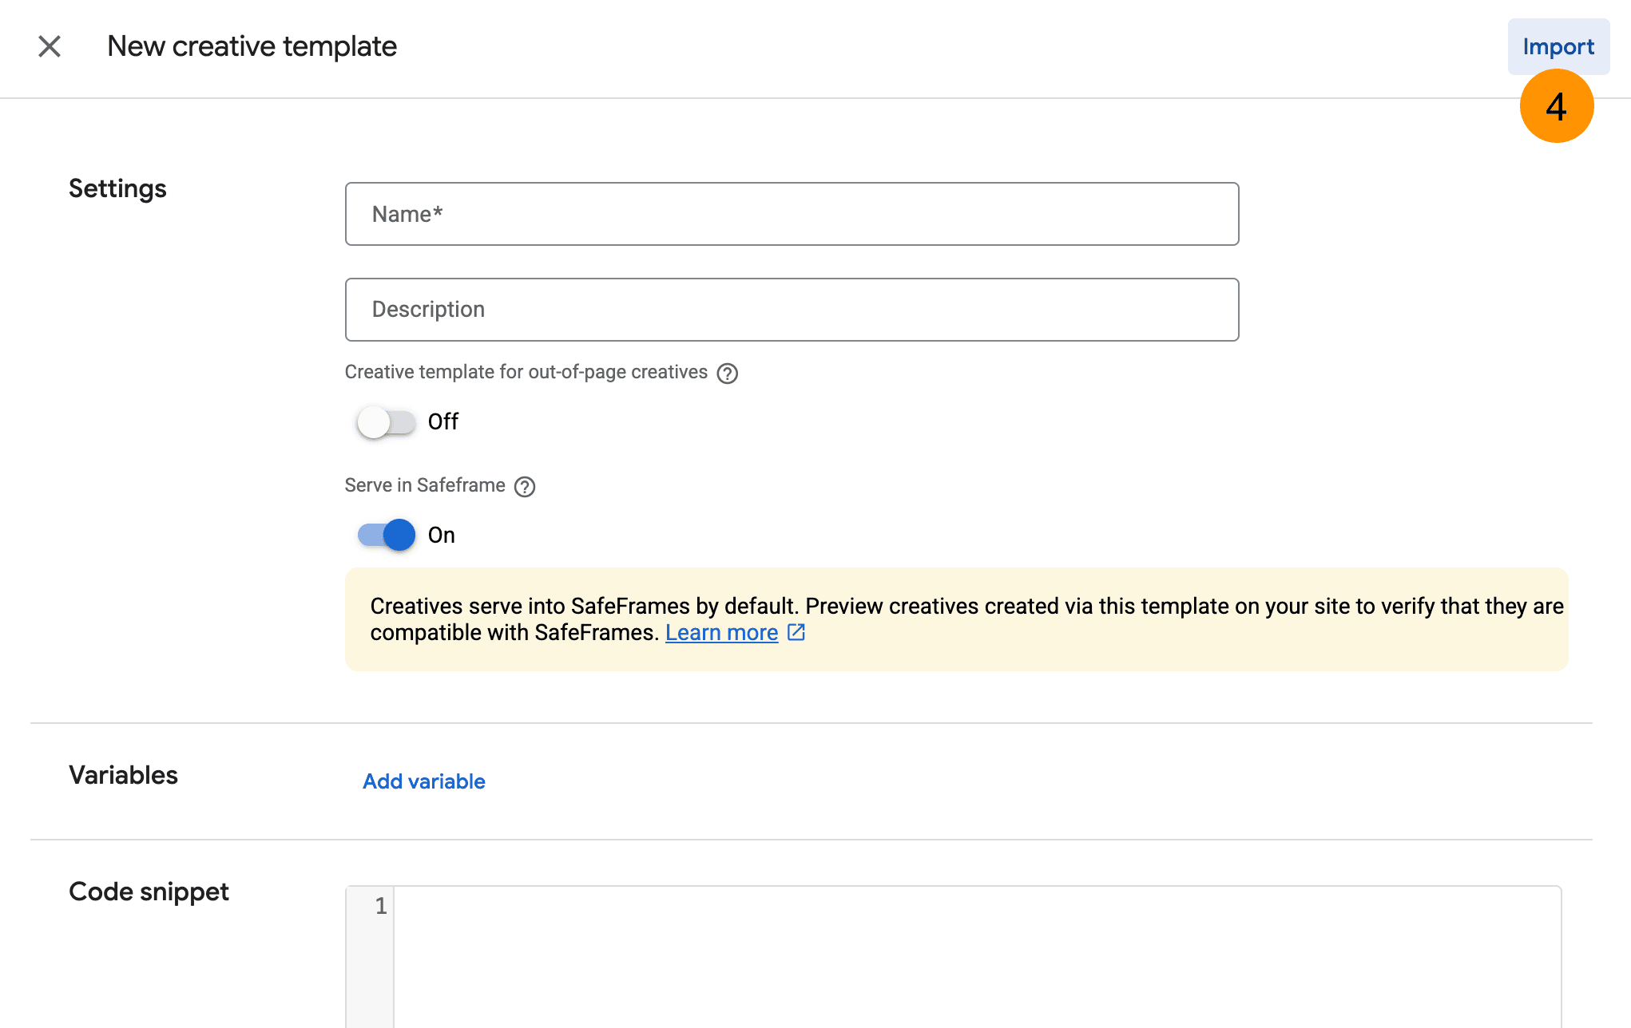Viewport: 1631px width, 1028px height.
Task: Enable out-of-page creatives toggle
Action: pos(387,421)
